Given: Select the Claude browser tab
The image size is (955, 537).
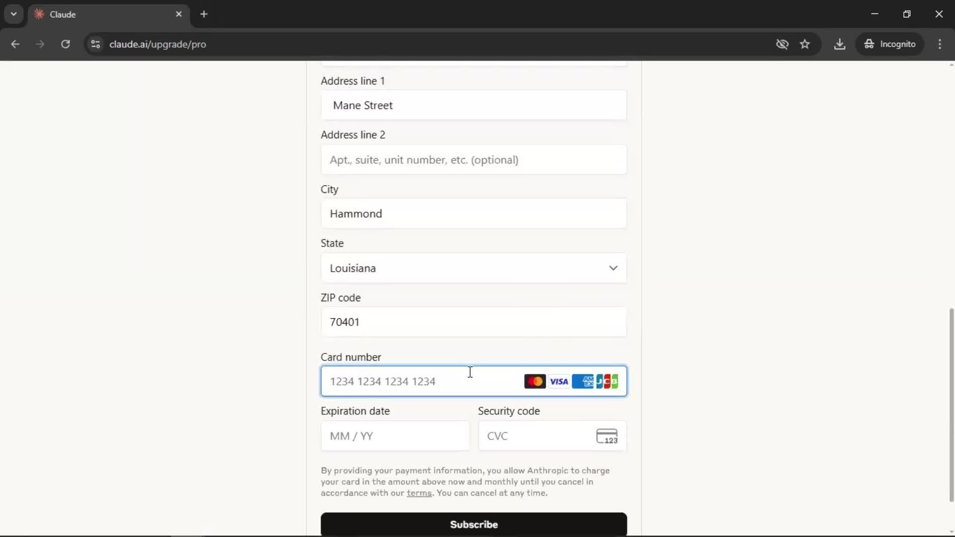Looking at the screenshot, I should click(x=108, y=14).
